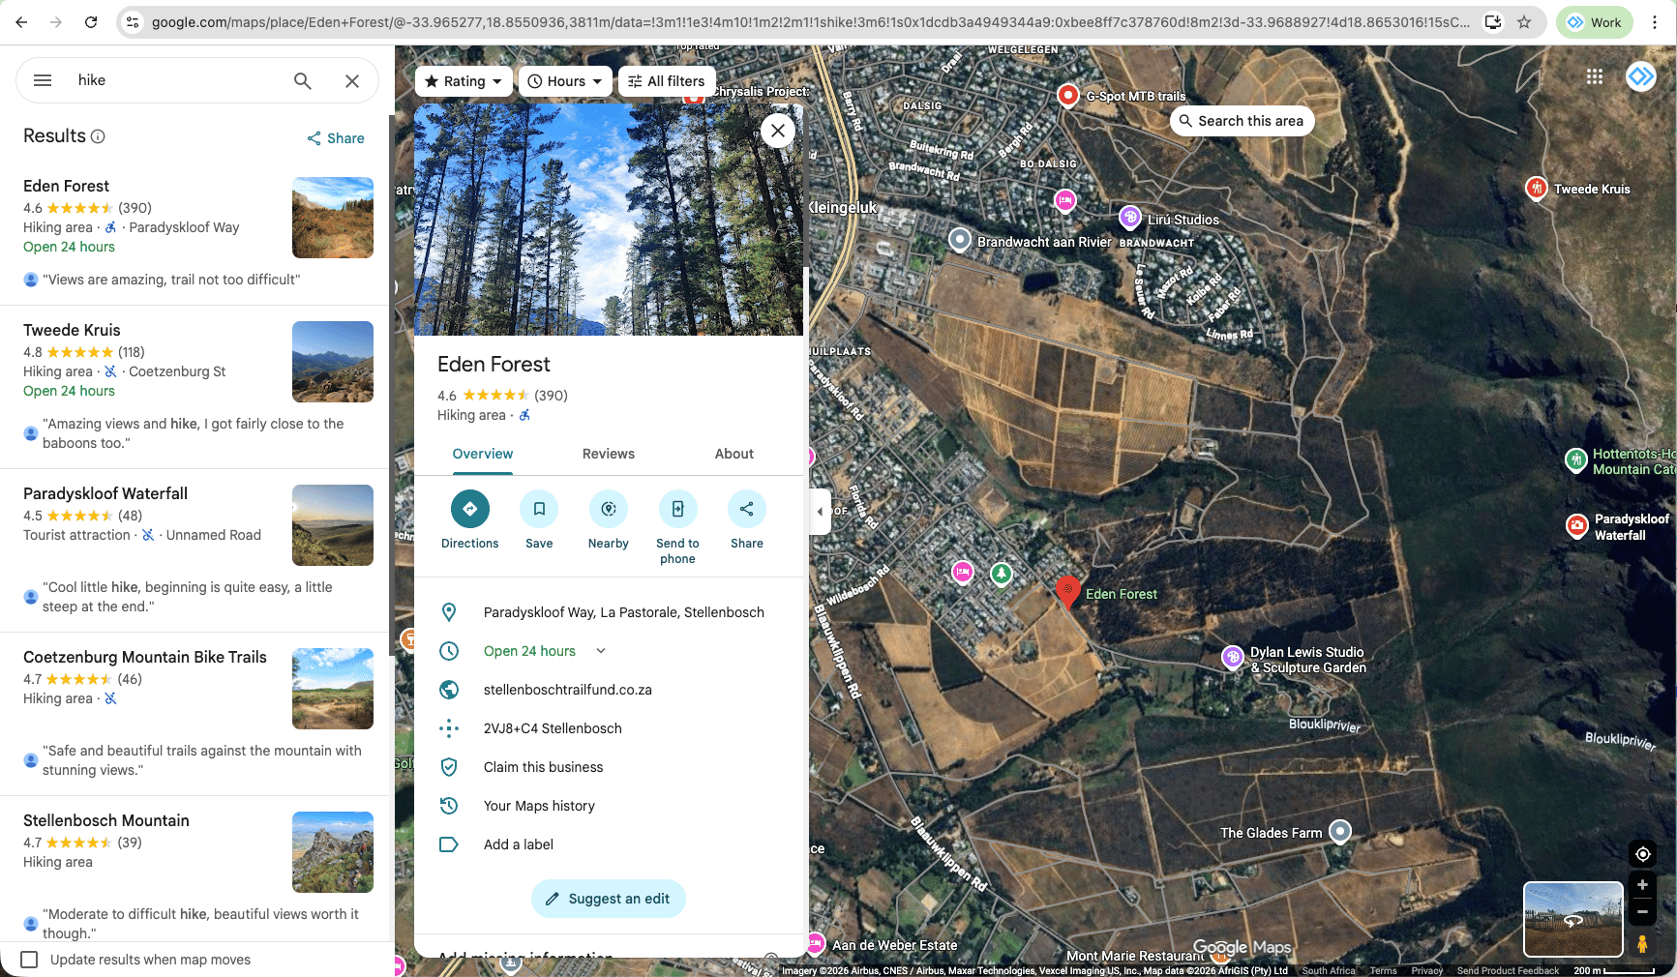
Task: Select Tweede Kruis map marker
Action: pyautogui.click(x=1537, y=189)
